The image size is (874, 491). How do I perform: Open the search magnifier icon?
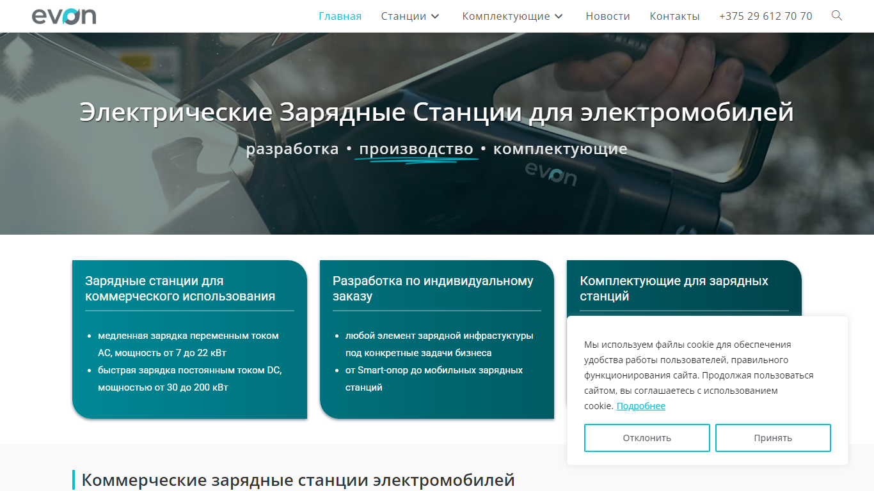click(837, 15)
